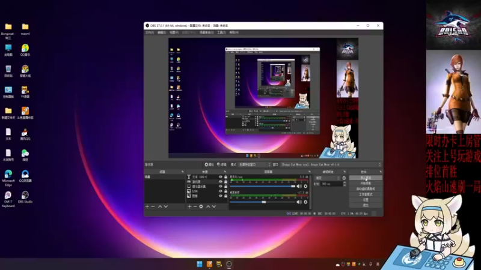Screen dimensions: 481x270
Task: Remove the selected source with the minus icon
Action: (195, 206)
